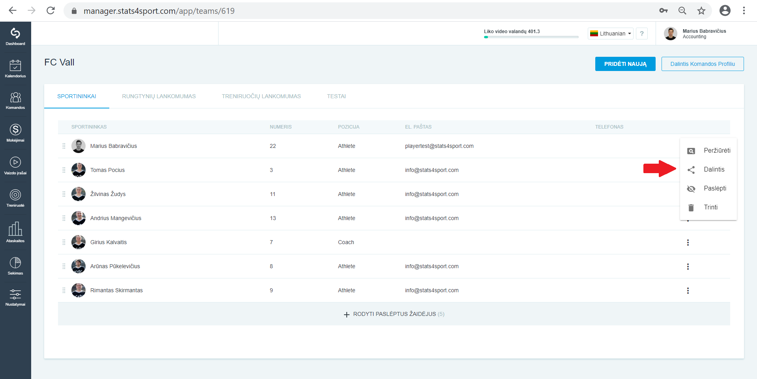Expand Rodyti paslėptus žaidėjus list
Image resolution: width=757 pixels, height=379 pixels.
(394, 314)
